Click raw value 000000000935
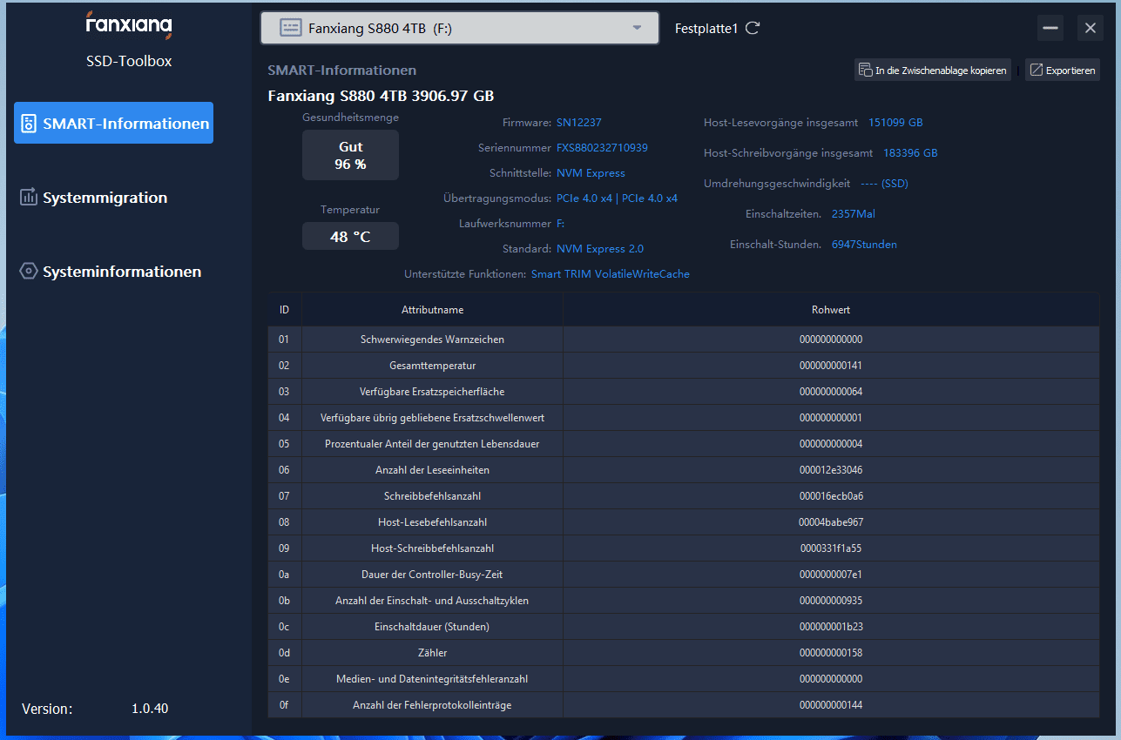 pyautogui.click(x=831, y=601)
